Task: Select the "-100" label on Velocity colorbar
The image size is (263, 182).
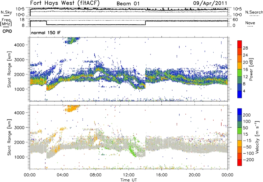Action: [x=248, y=153]
